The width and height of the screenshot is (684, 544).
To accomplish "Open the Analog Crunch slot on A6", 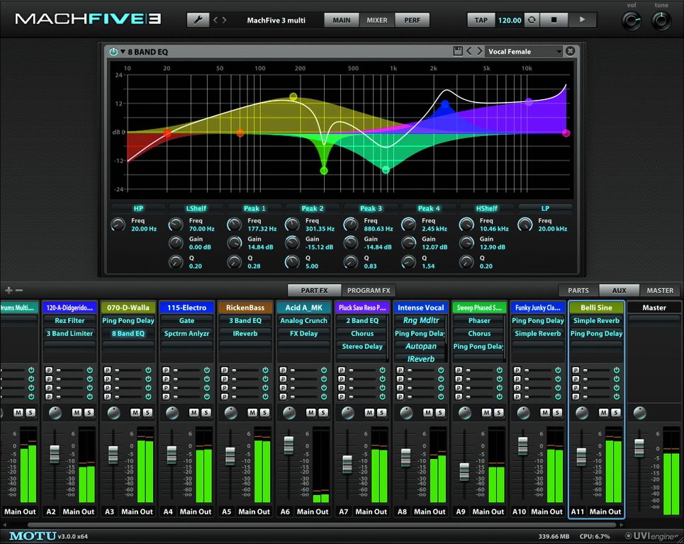I will [x=303, y=320].
